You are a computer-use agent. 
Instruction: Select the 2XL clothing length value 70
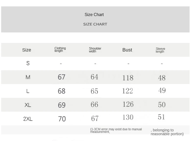click(x=62, y=119)
